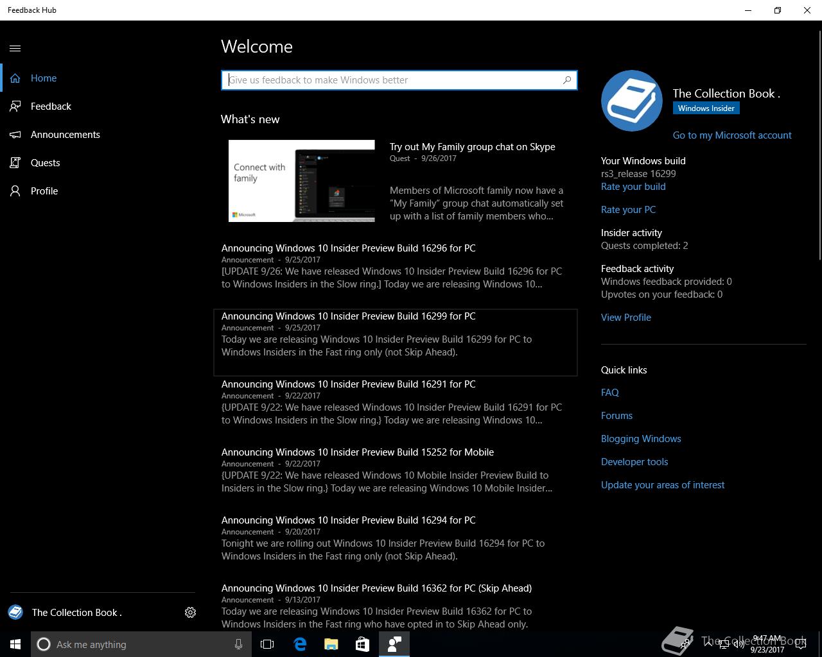822x657 pixels.
Task: Click the Ask me anything search box
Action: 143,644
